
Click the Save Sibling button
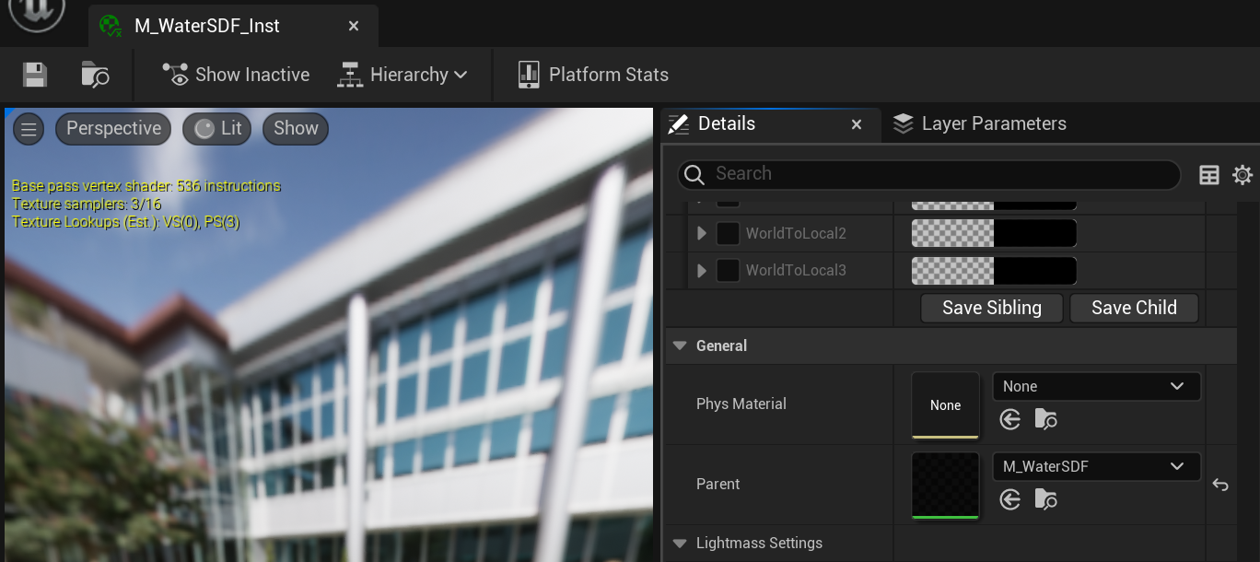coord(992,308)
